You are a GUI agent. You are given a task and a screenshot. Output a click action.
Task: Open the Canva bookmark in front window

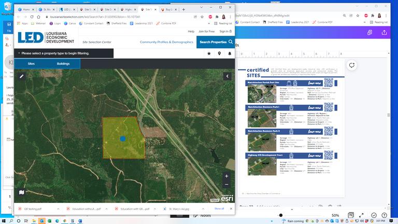[70, 23]
